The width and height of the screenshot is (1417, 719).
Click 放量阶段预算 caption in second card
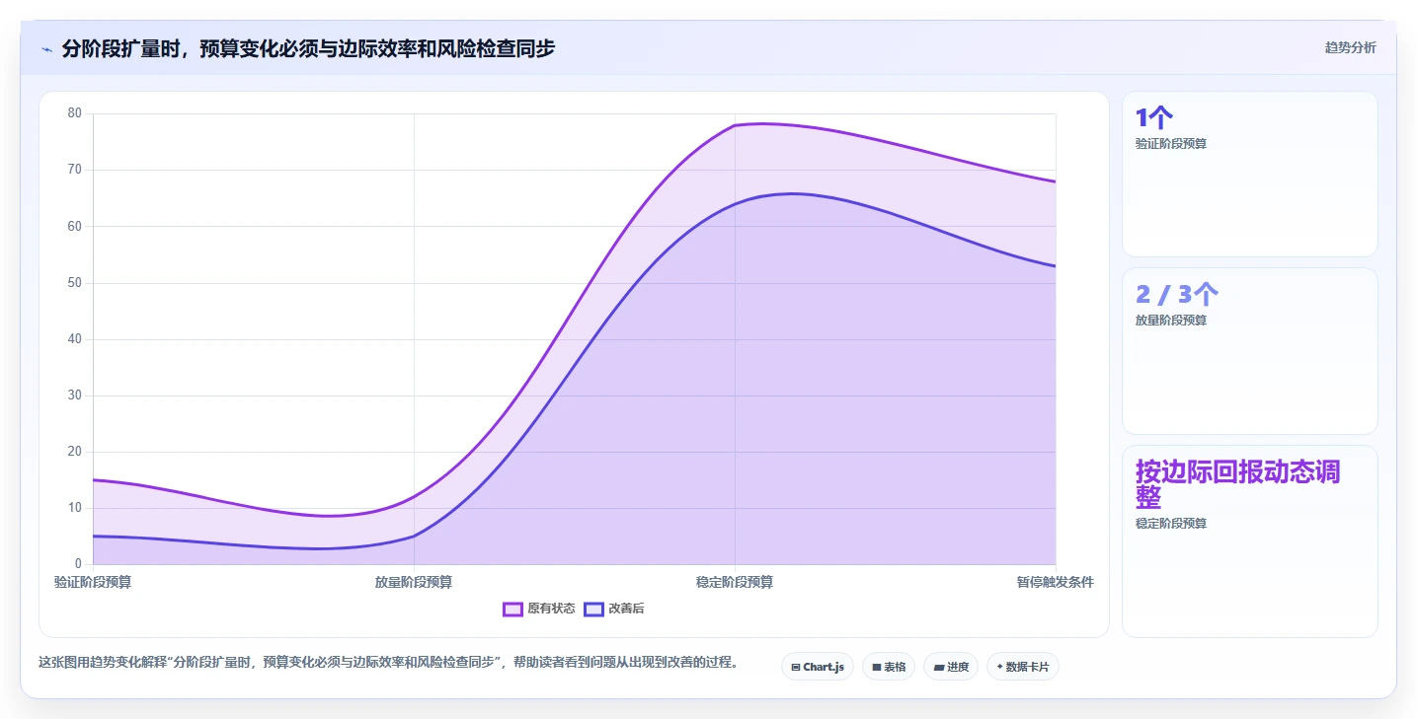coord(1171,320)
